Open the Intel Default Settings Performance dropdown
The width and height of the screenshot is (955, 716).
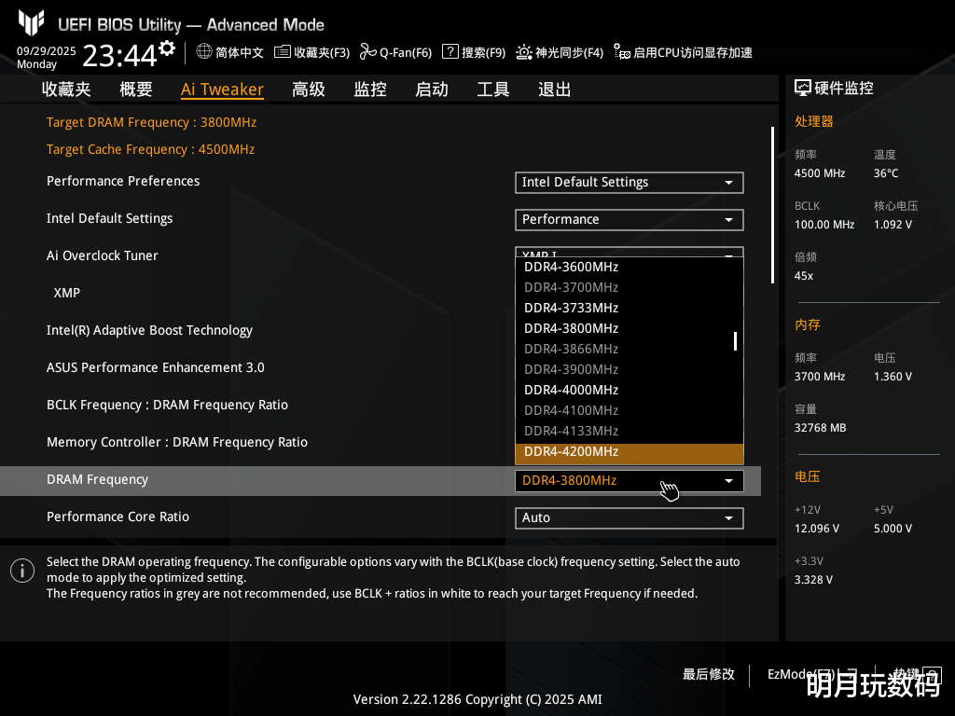(630, 220)
